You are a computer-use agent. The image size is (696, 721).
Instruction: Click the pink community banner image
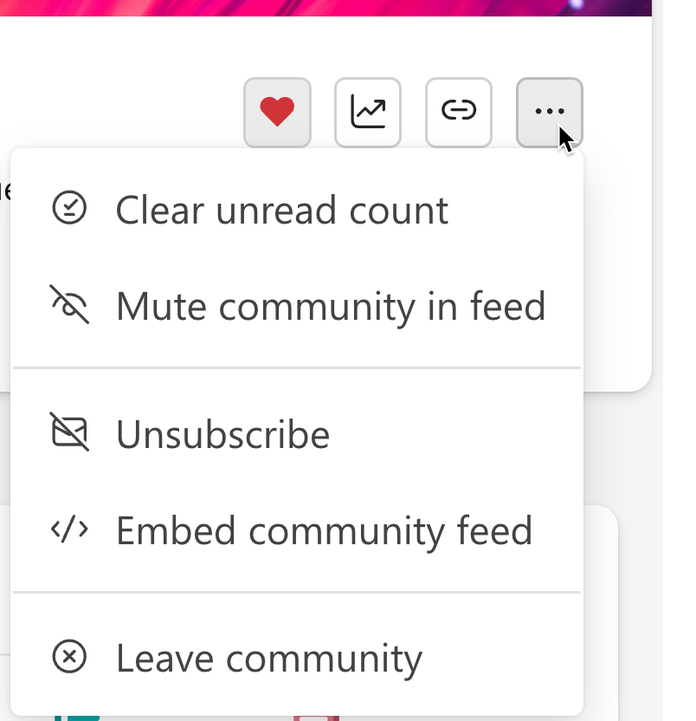pos(325,8)
